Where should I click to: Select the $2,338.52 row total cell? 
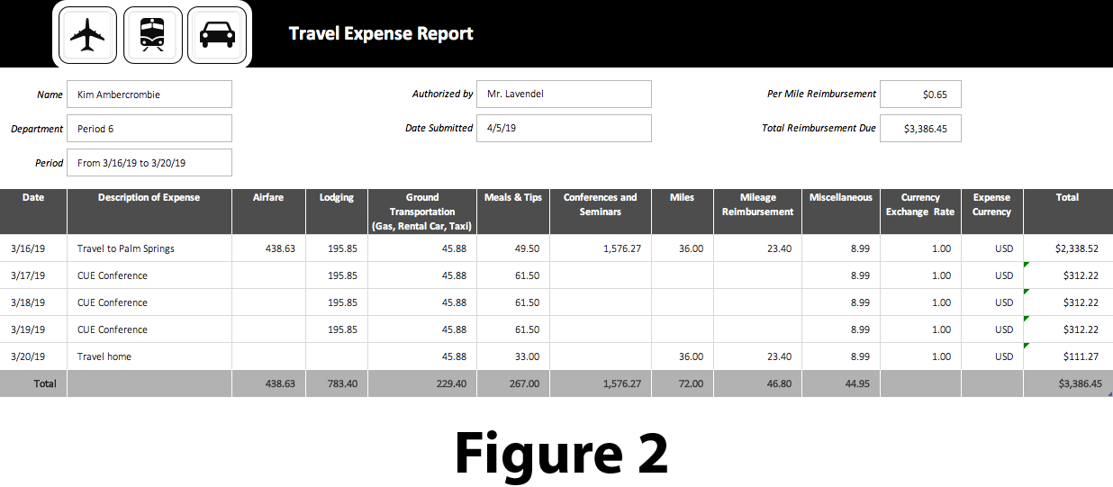(x=1067, y=248)
